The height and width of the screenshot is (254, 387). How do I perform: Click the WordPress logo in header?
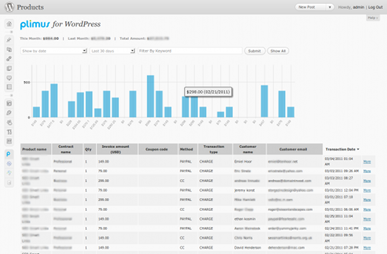pos(10,7)
